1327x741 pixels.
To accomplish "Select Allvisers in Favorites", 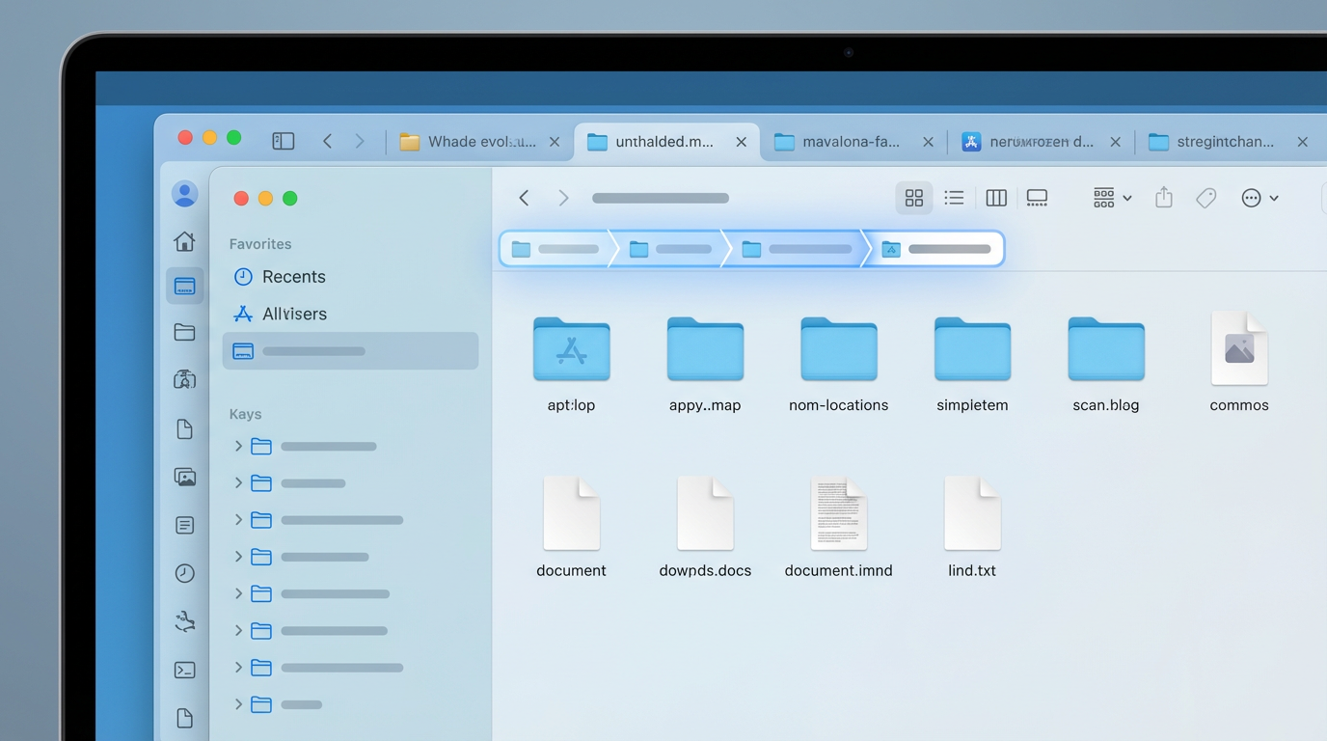I will (x=294, y=314).
